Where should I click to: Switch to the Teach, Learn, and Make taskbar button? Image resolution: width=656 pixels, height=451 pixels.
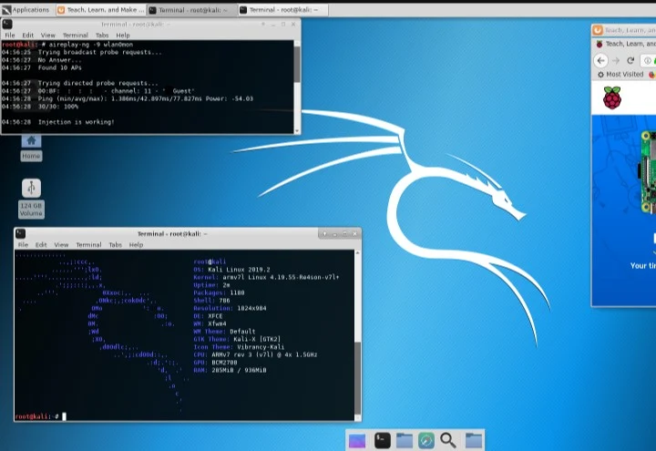[101, 10]
